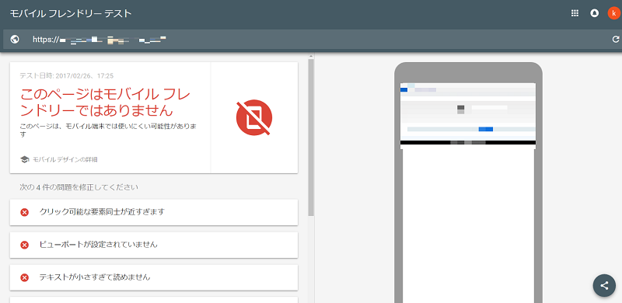Expand the クリック可能な要素同士が近すぎます issue
This screenshot has height=303, width=622.
pos(154,212)
